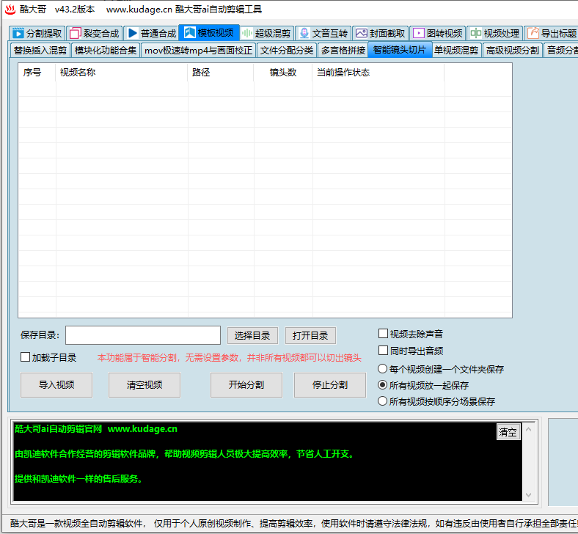Click the green www.kudage.cn log text
Screen dimensions: 578x534
click(142, 429)
